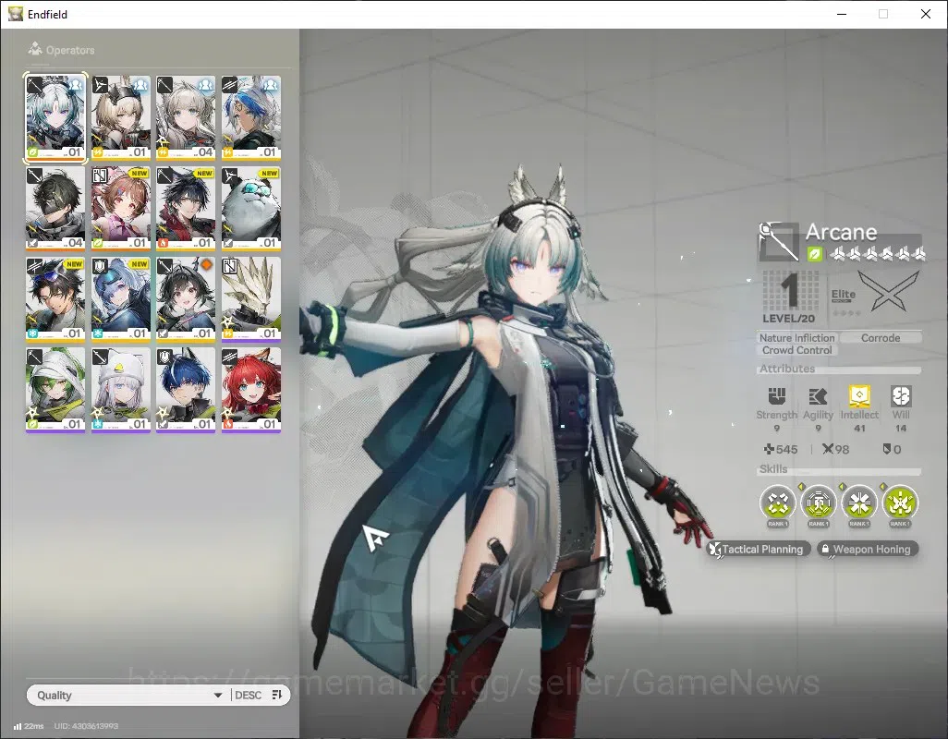
Task: Click the UID 4303613993 text
Action: coord(86,726)
